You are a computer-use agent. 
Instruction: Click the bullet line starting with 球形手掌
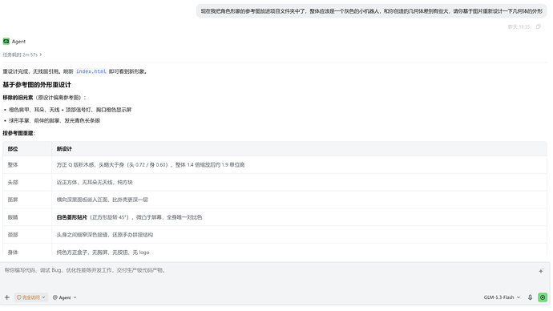(x=54, y=120)
